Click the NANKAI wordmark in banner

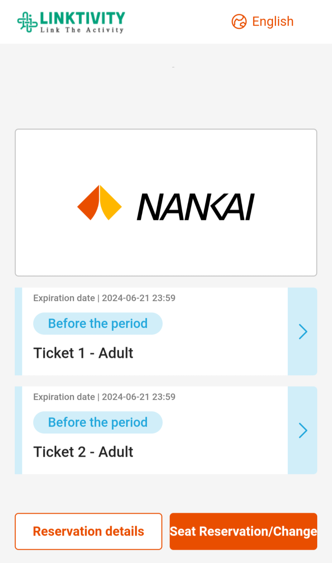click(x=195, y=207)
